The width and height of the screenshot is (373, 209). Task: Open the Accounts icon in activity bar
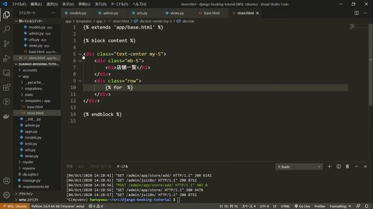6,181
